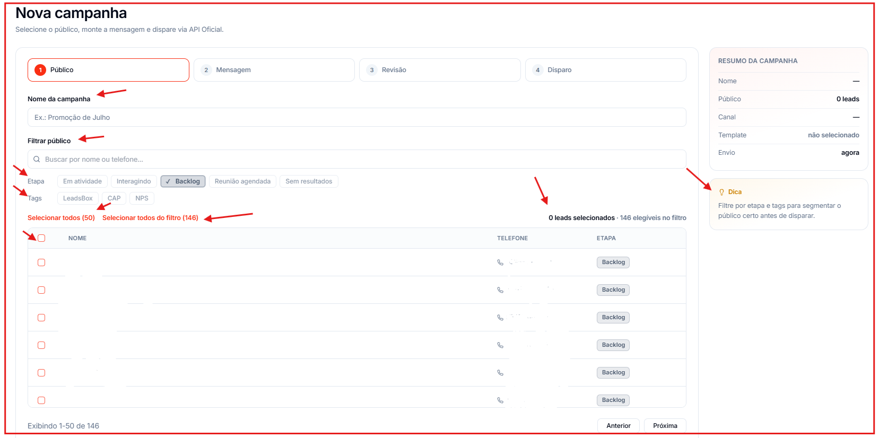This screenshot has height=438, width=879.
Task: Click the step number 4 badge
Action: [x=538, y=70]
